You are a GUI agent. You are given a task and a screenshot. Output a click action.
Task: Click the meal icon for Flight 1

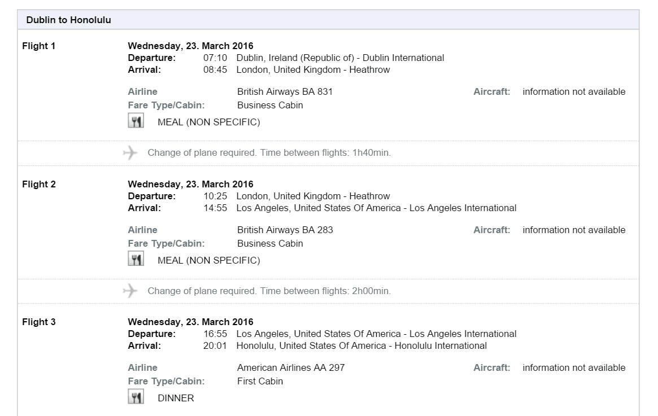(x=136, y=121)
